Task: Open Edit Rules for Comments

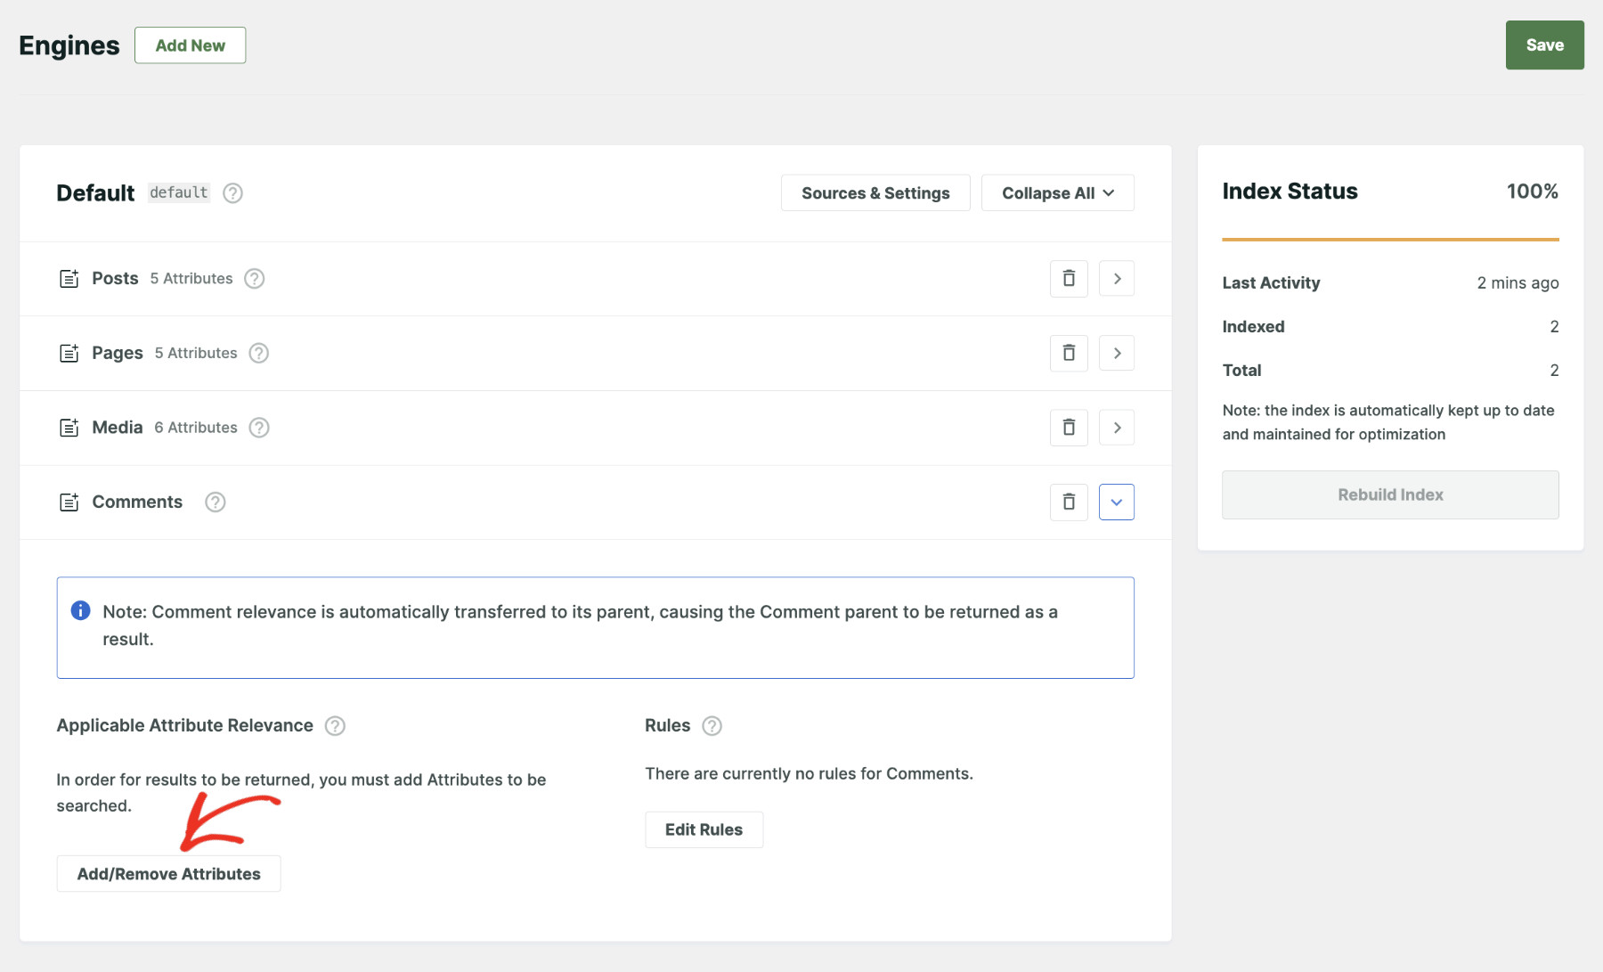Action: (704, 829)
